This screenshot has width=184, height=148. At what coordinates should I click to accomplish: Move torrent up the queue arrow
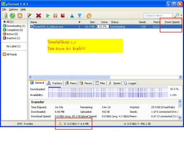[x=72, y=16]
